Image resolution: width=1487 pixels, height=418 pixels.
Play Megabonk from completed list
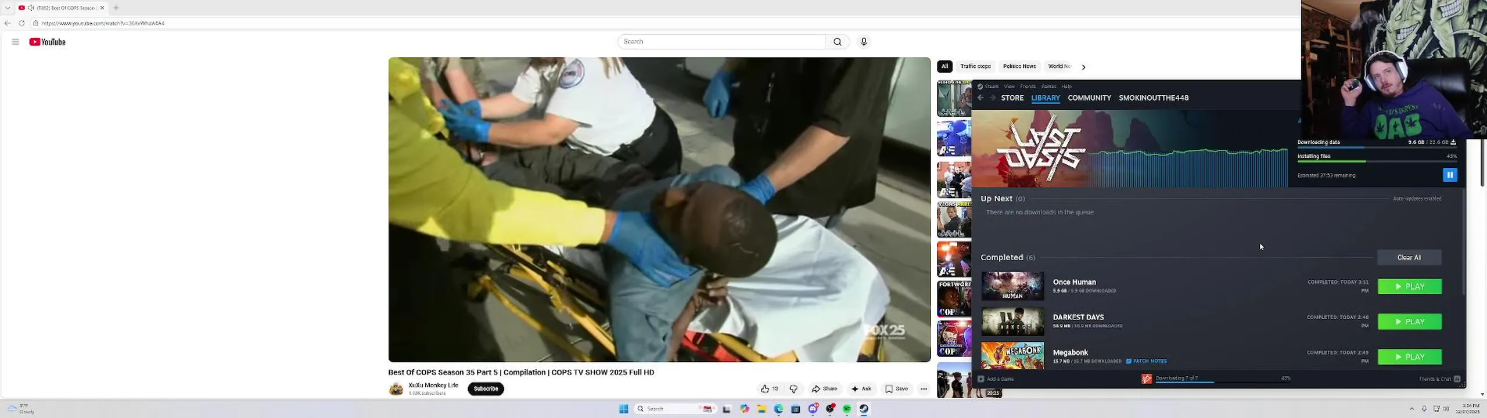(1410, 357)
